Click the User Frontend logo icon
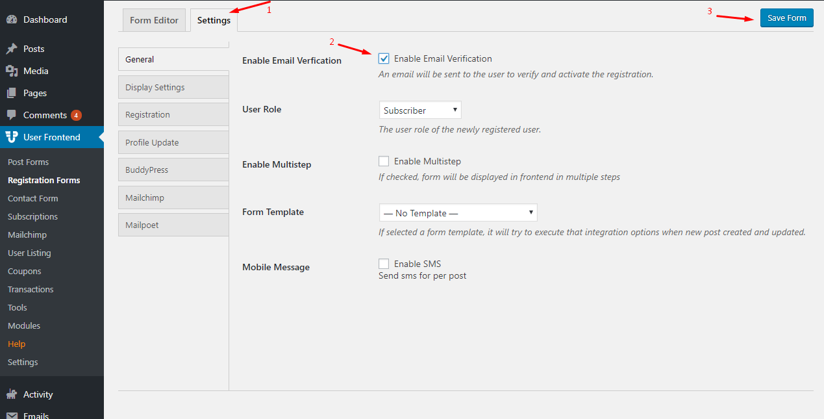The width and height of the screenshot is (824, 419). (12, 137)
